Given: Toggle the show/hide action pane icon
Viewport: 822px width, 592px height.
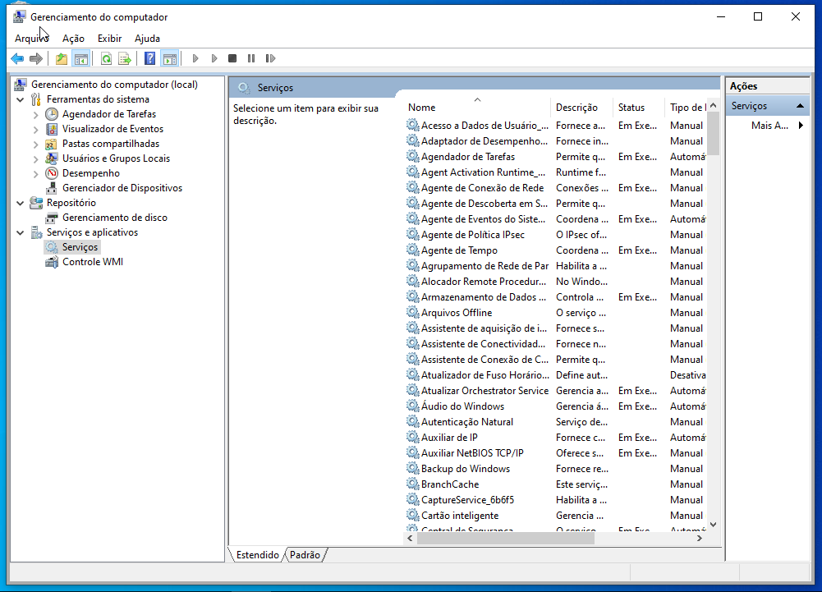Looking at the screenshot, I should tap(170, 58).
